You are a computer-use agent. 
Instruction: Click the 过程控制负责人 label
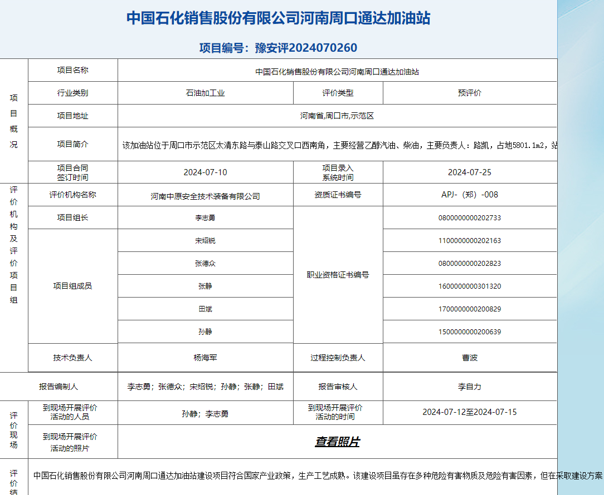pyautogui.click(x=338, y=358)
